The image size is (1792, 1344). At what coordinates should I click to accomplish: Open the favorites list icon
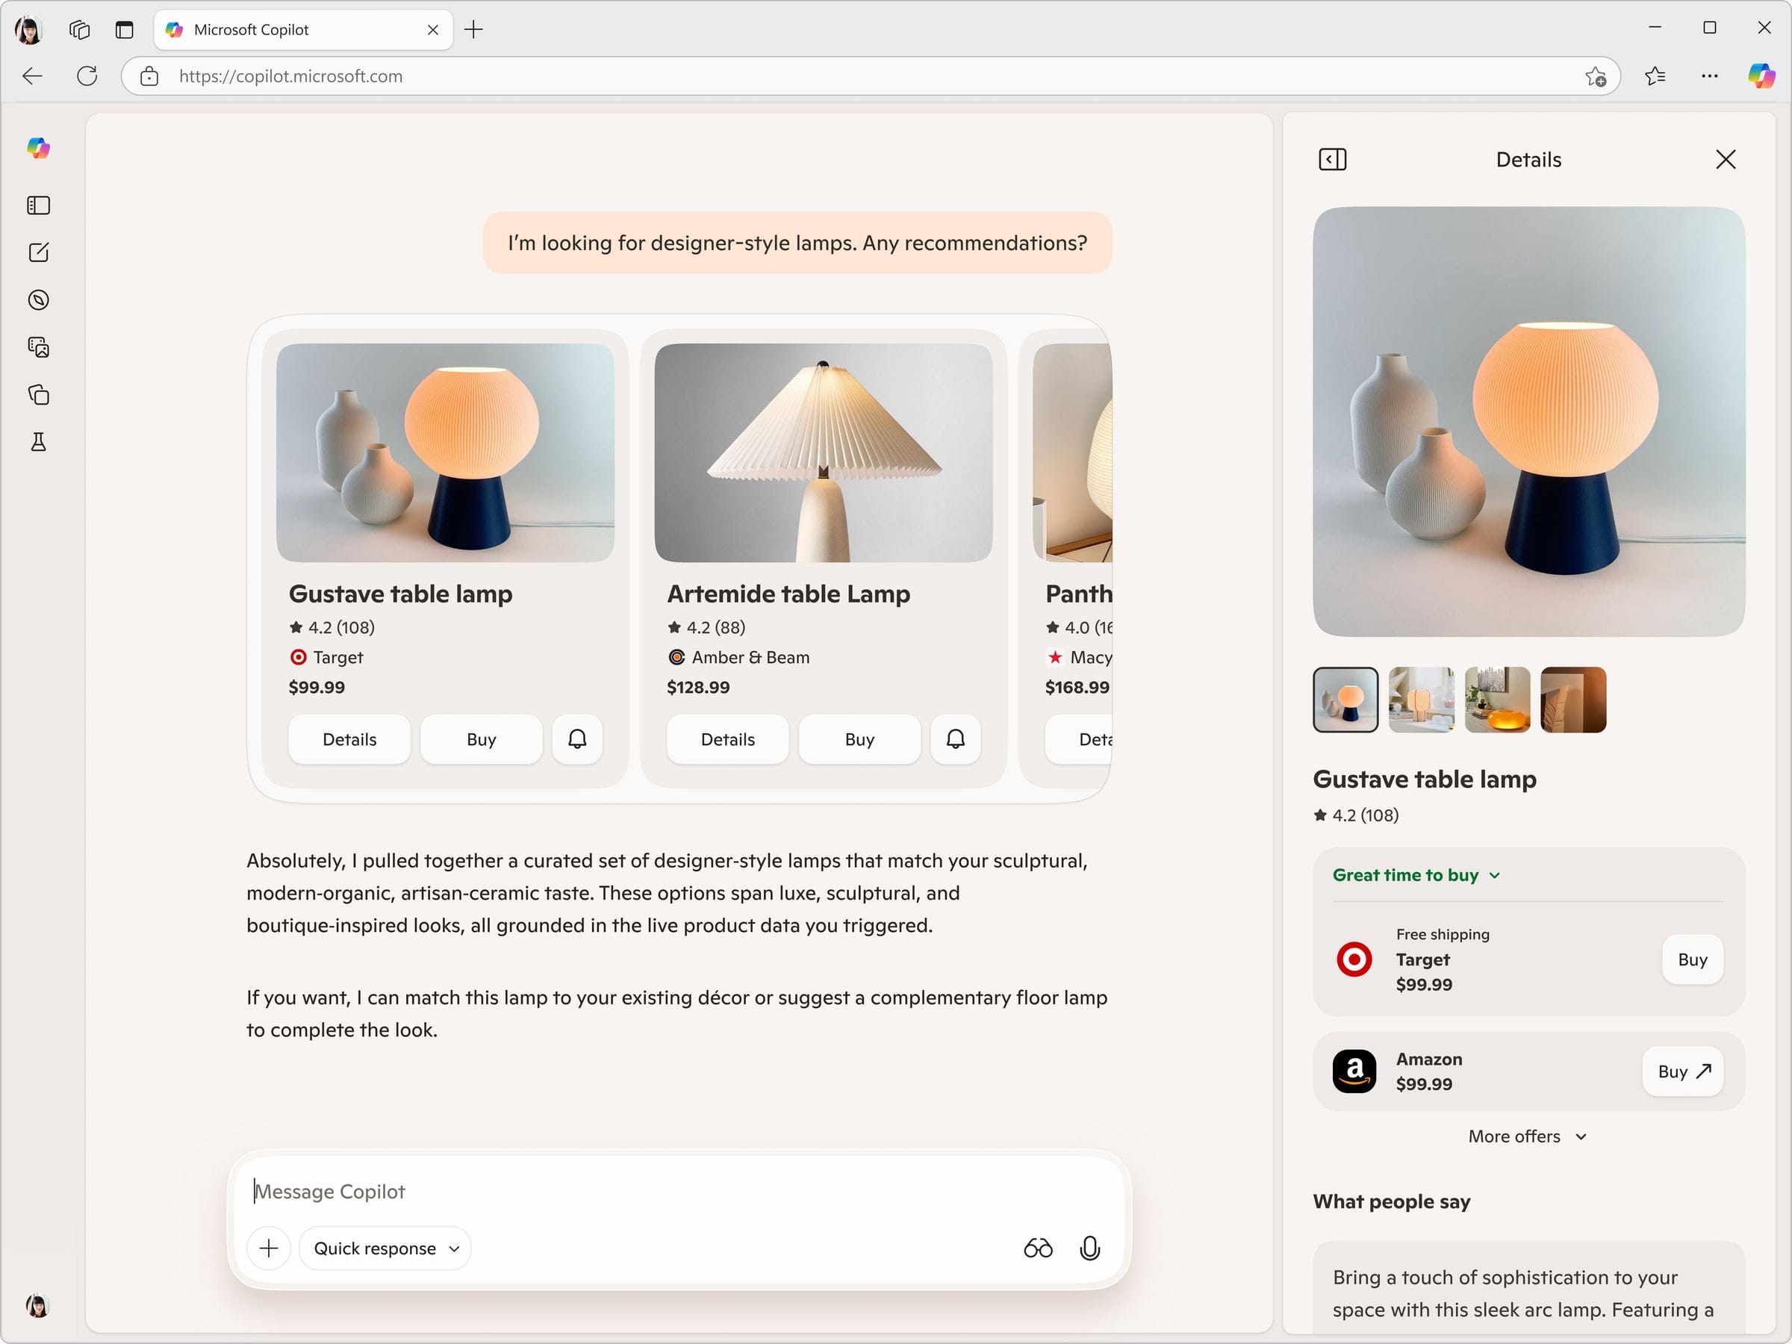coord(1655,76)
